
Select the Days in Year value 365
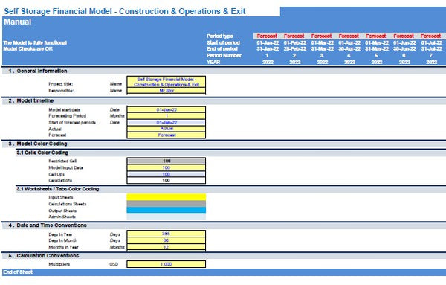pos(166,234)
